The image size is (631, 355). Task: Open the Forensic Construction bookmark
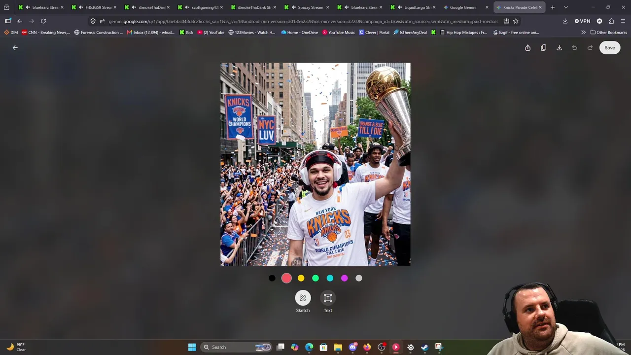tap(99, 33)
